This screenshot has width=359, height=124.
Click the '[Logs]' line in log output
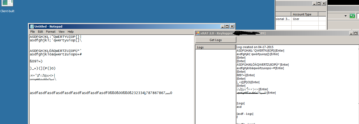pos(241,103)
